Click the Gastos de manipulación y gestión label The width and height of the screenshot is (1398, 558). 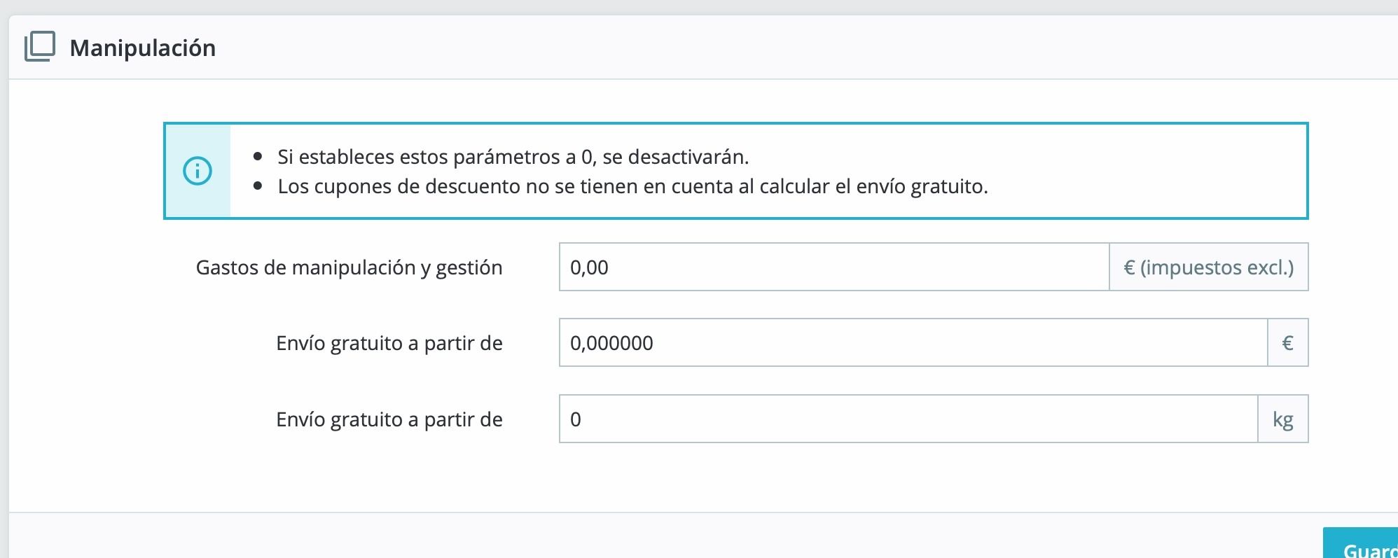click(x=349, y=267)
